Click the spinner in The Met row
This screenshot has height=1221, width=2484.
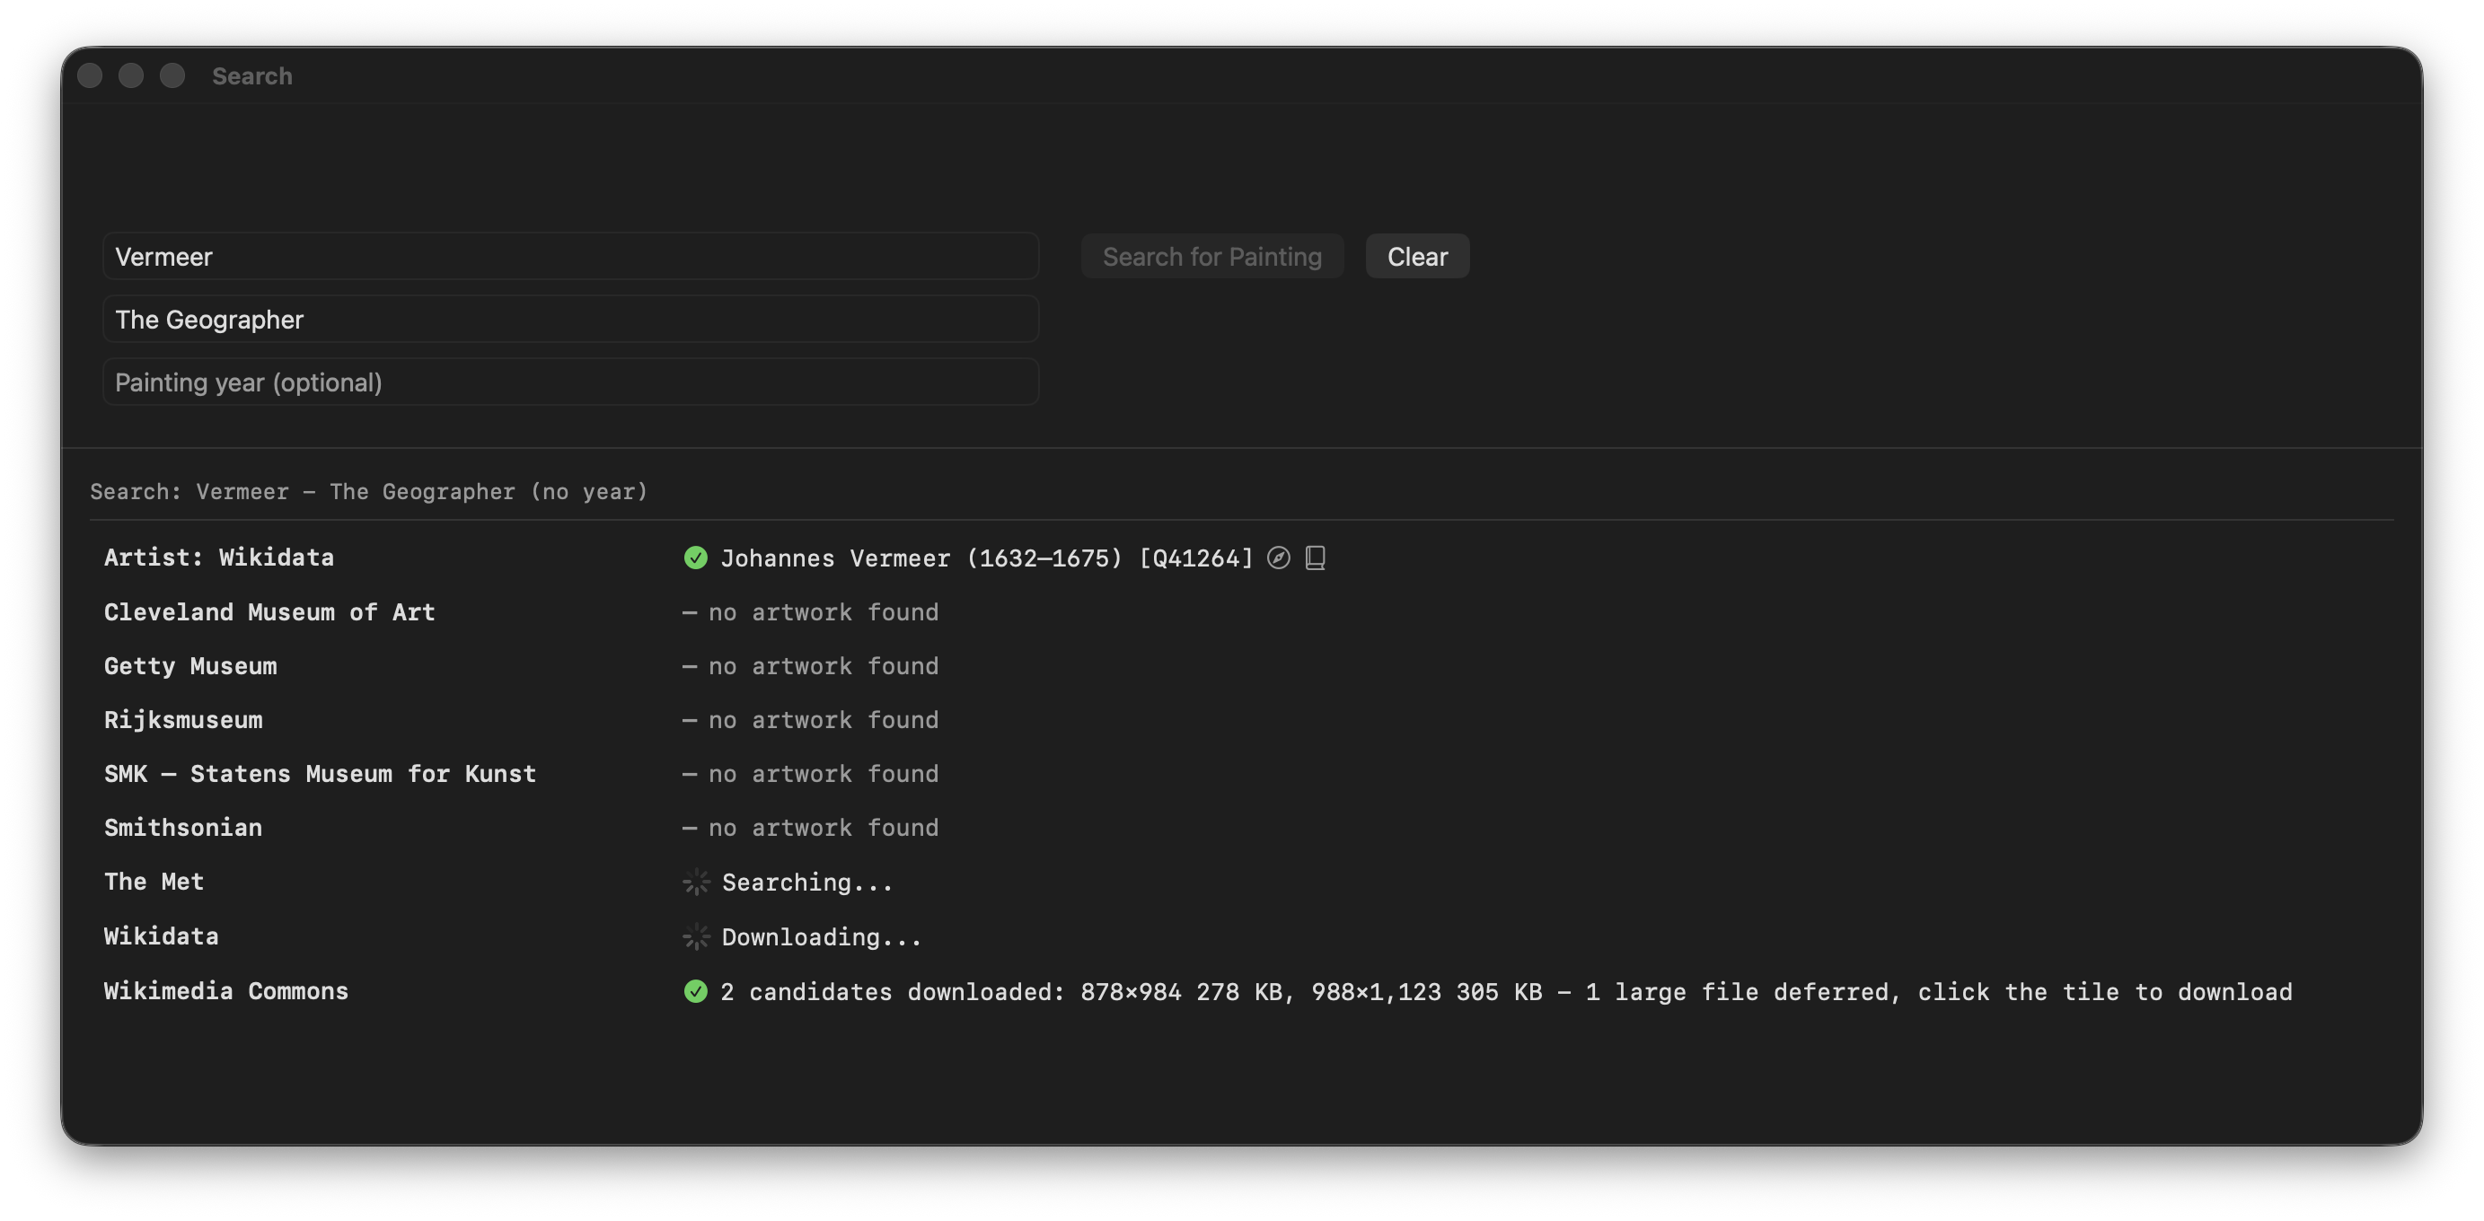(x=696, y=883)
